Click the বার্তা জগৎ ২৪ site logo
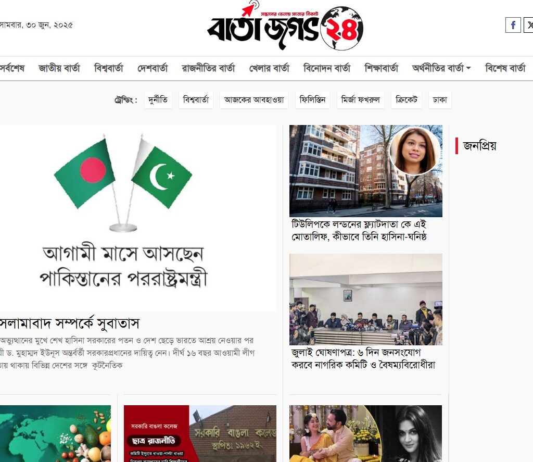This screenshot has width=533, height=462. pos(285,26)
